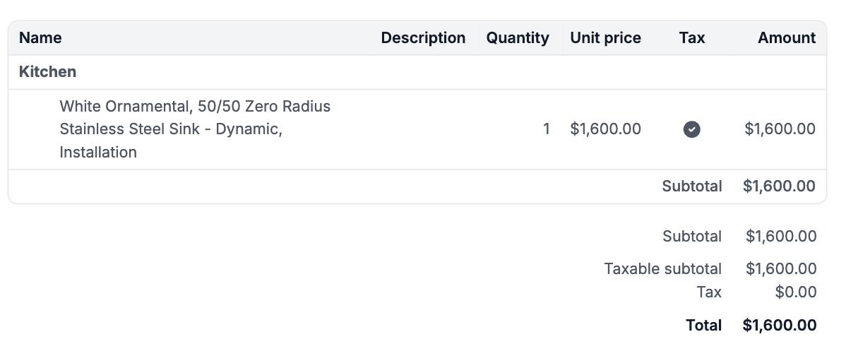
Task: Click the Kitchen group subtotal amount
Action: [x=779, y=186]
